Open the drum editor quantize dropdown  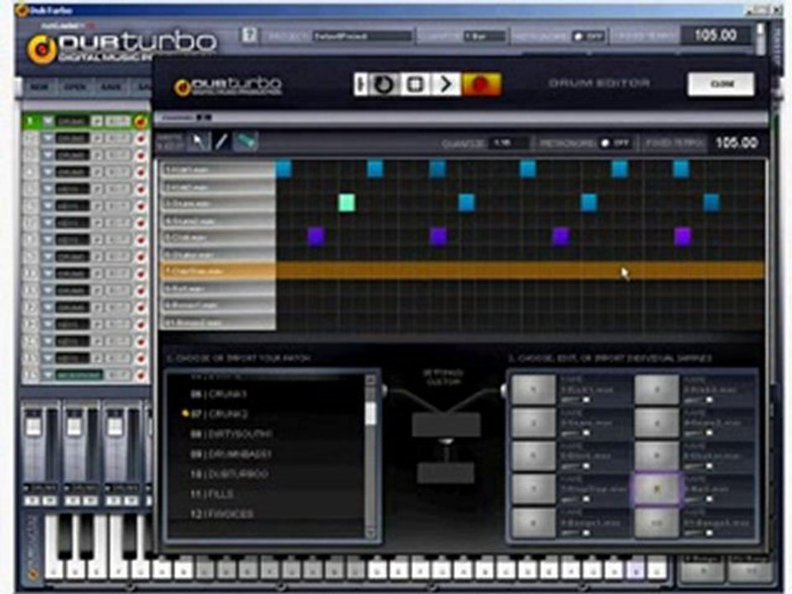click(x=509, y=143)
